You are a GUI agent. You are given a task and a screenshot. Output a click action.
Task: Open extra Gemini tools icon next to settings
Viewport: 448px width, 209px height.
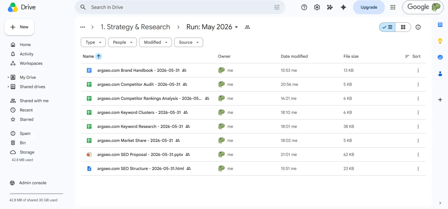[330, 7]
